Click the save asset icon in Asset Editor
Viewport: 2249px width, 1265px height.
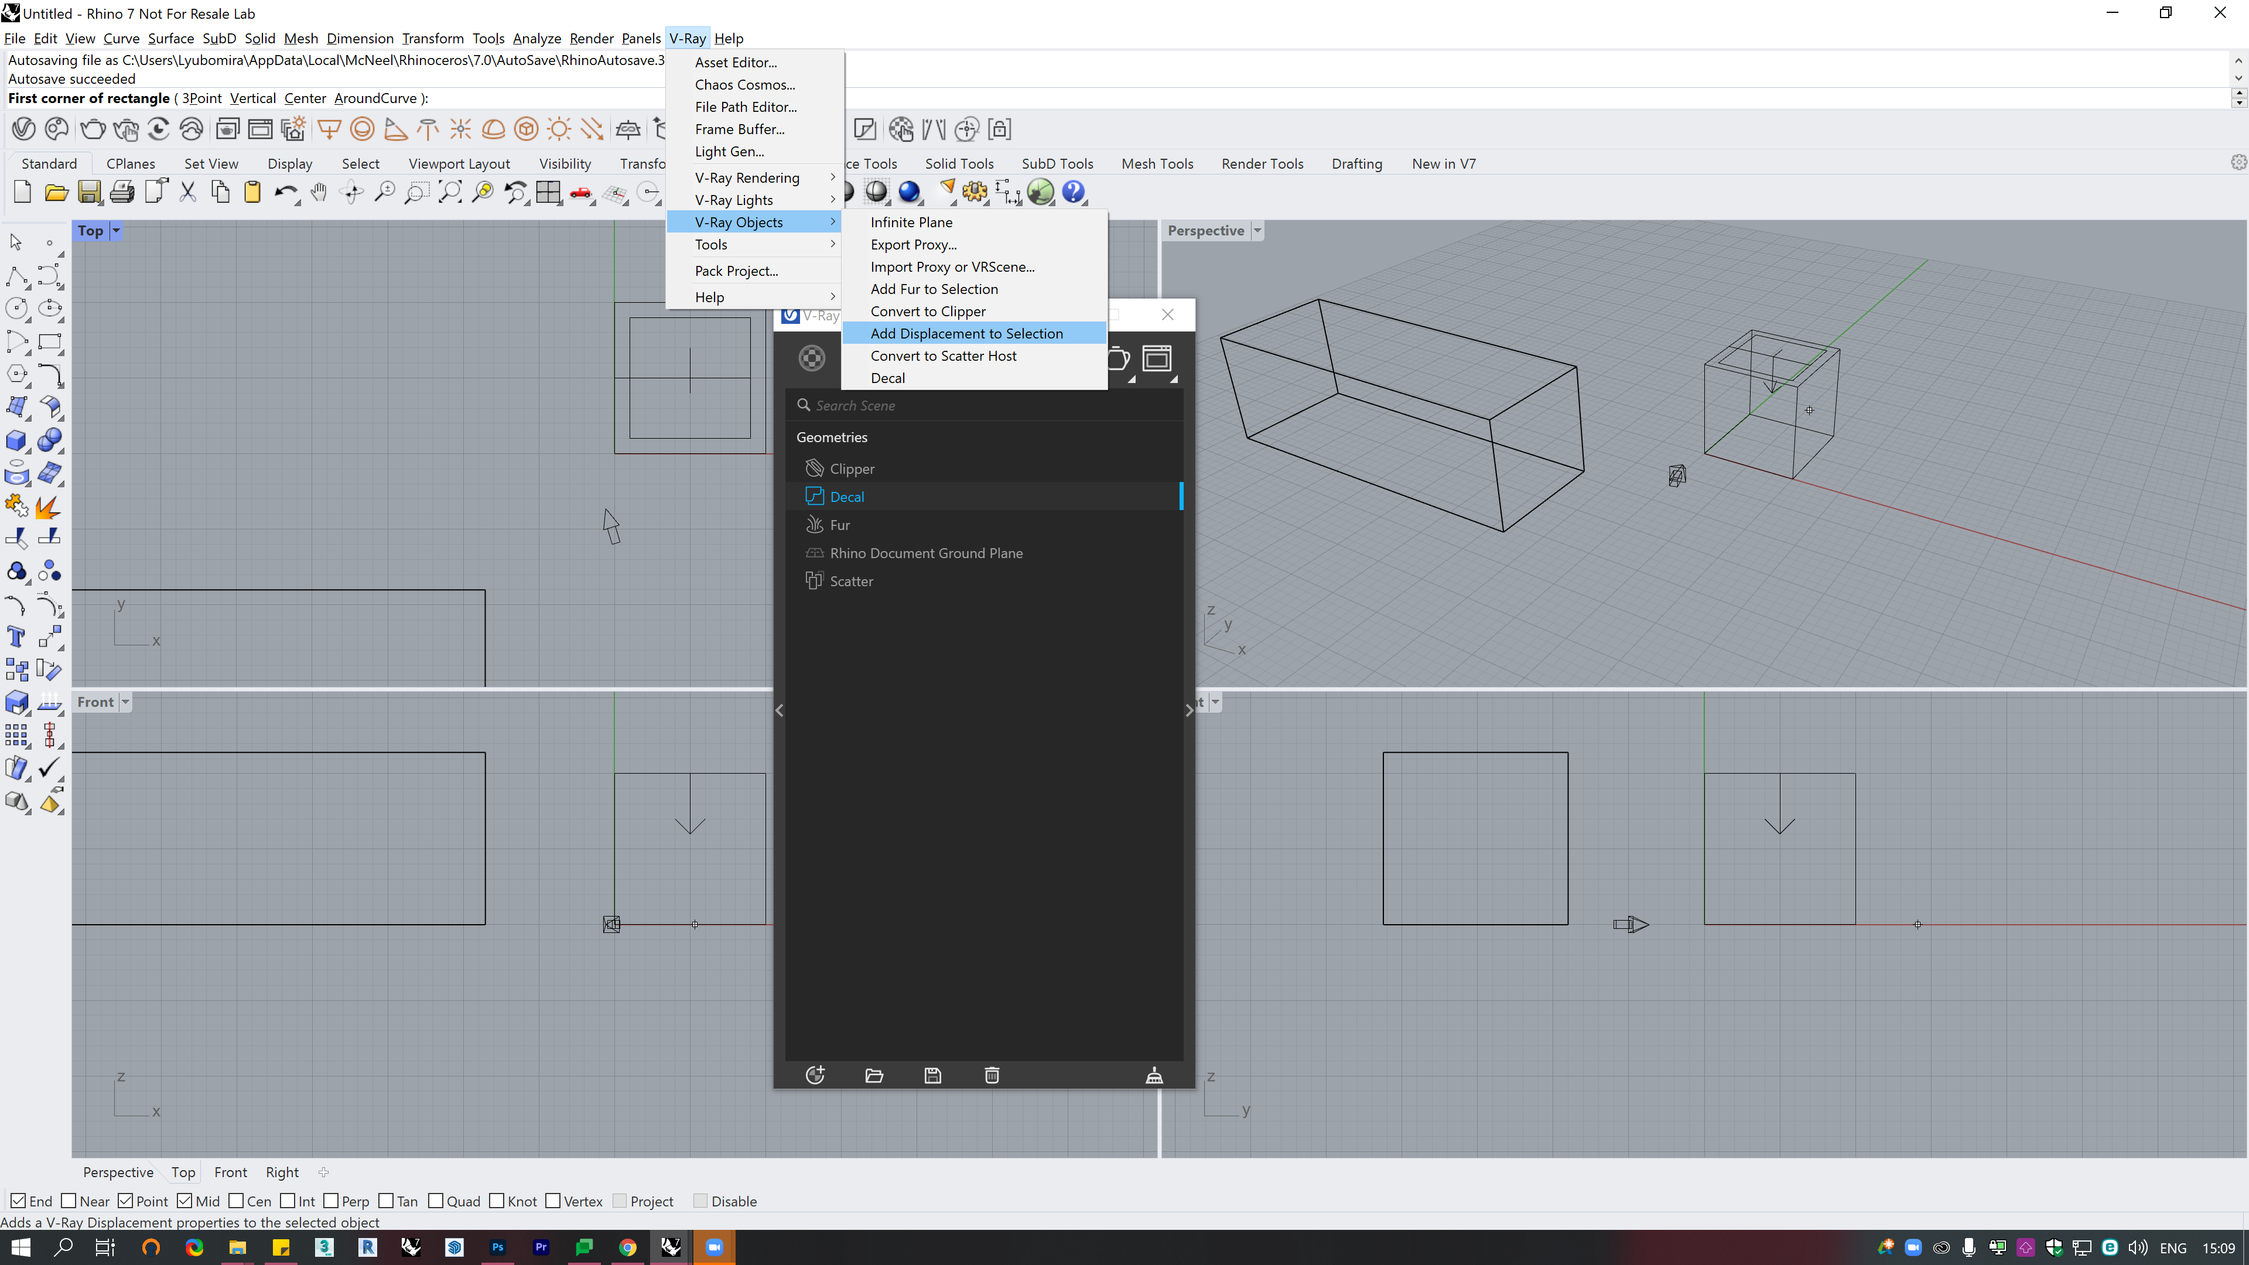click(x=932, y=1076)
